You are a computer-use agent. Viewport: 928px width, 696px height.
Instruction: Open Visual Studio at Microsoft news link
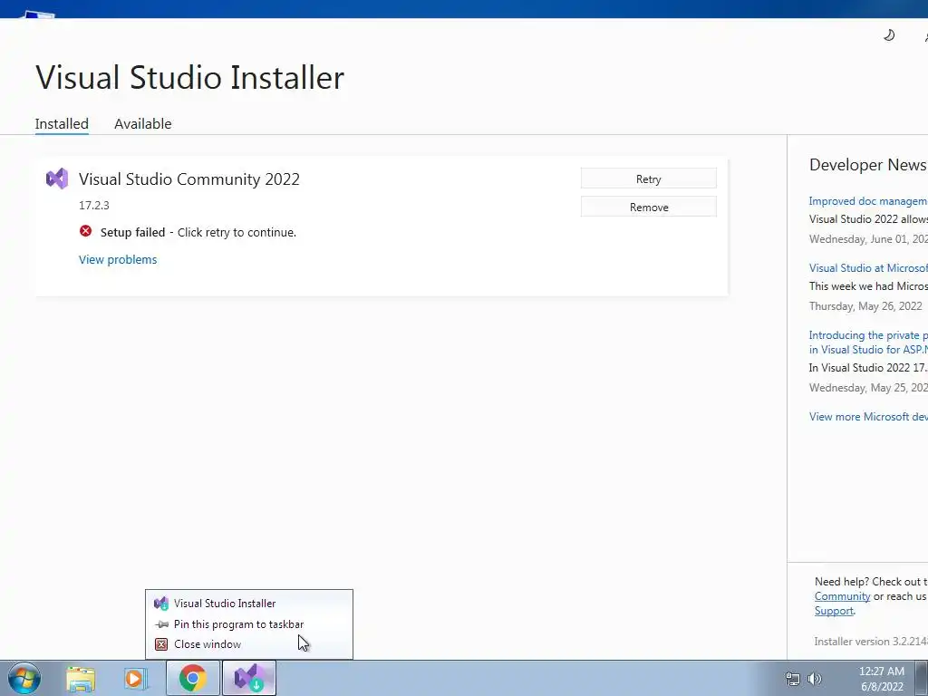click(868, 268)
